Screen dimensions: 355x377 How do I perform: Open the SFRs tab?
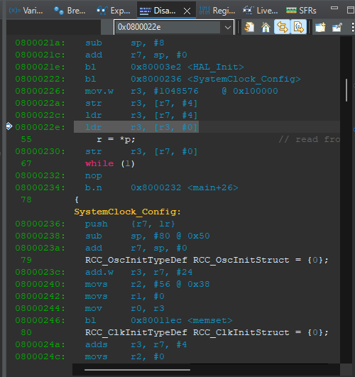(301, 11)
